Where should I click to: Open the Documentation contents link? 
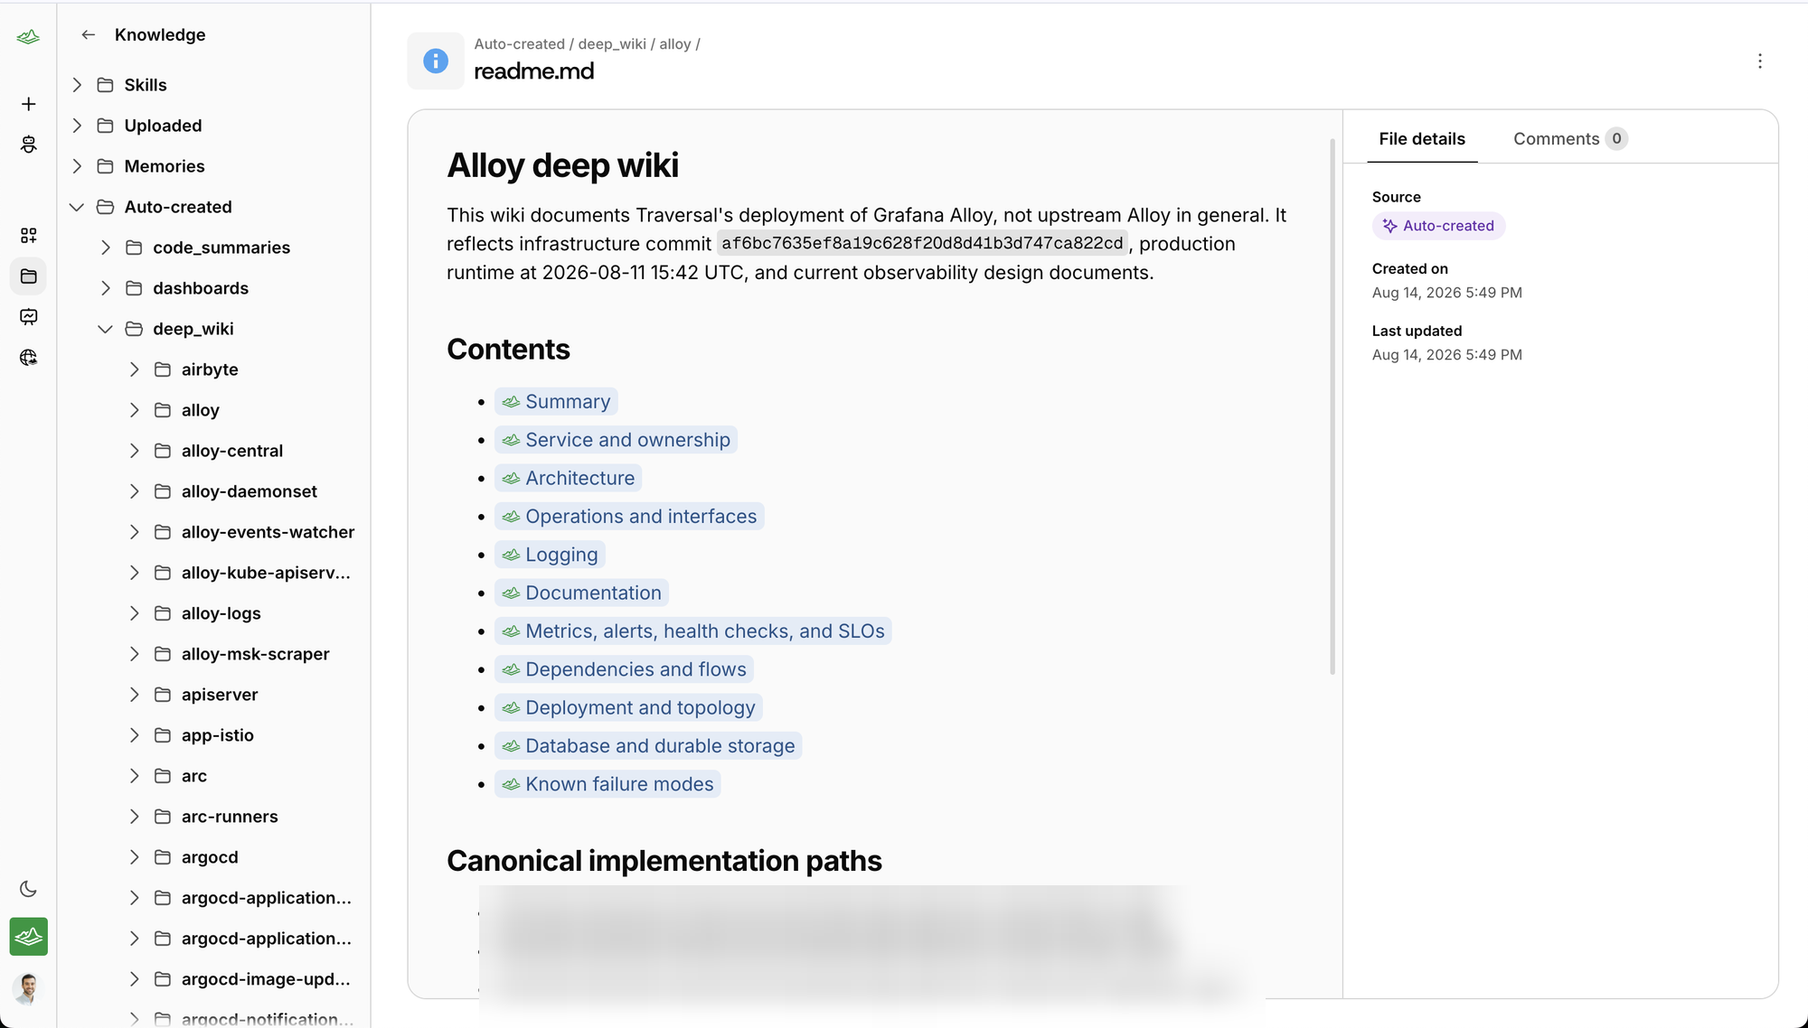(x=582, y=593)
